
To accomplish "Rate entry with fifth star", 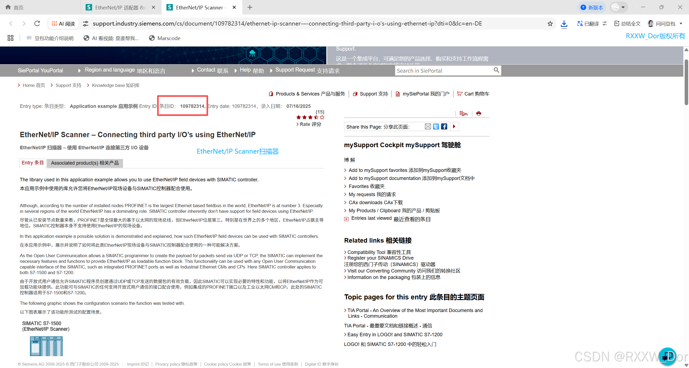I will tap(322, 117).
